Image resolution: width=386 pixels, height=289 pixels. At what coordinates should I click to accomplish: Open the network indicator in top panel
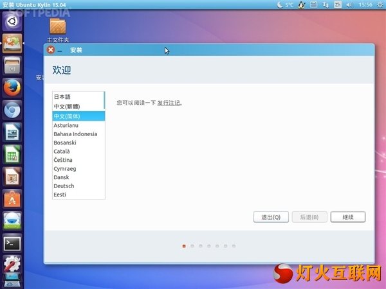click(x=326, y=4)
